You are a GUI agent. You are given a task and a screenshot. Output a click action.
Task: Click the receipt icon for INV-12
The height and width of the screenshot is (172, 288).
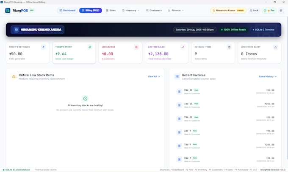(x=179, y=92)
